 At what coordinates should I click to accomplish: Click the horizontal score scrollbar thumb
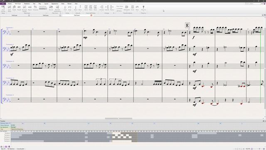[118, 118]
